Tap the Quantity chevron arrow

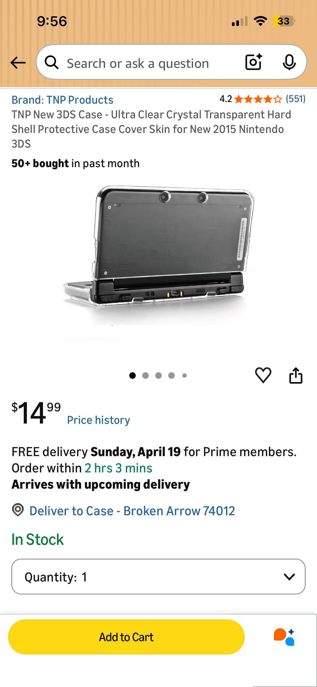[x=289, y=577]
